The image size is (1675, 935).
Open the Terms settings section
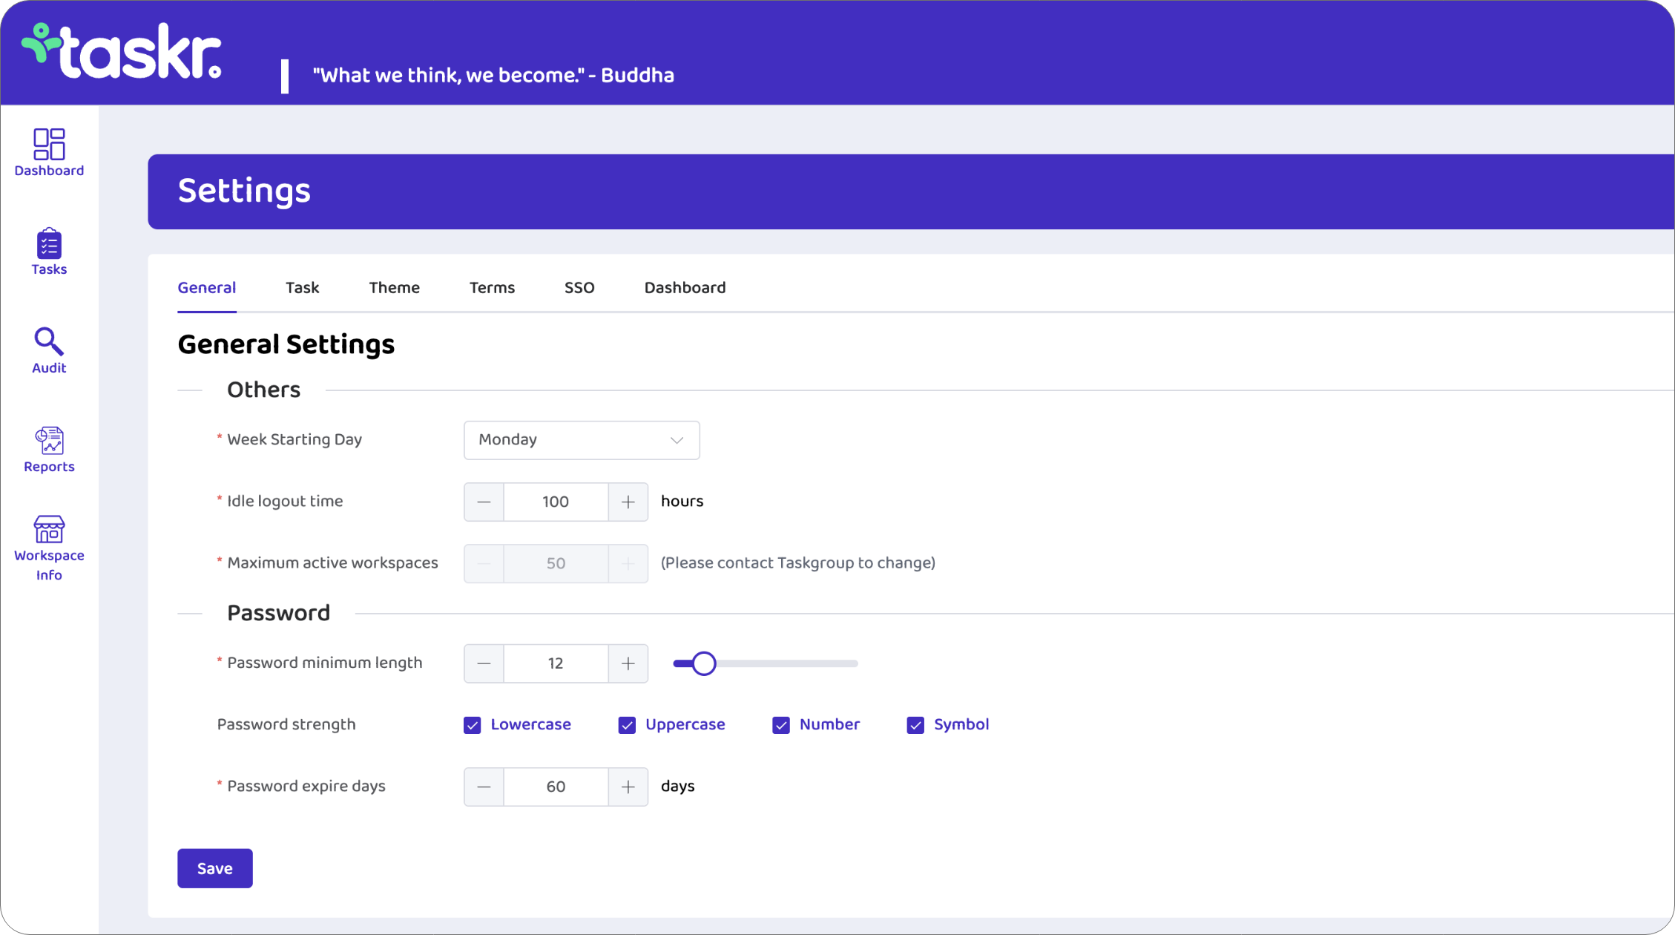pos(491,288)
